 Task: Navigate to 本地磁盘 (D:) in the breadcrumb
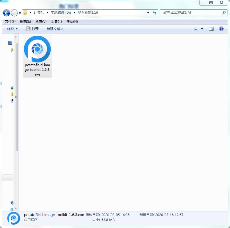61,13
